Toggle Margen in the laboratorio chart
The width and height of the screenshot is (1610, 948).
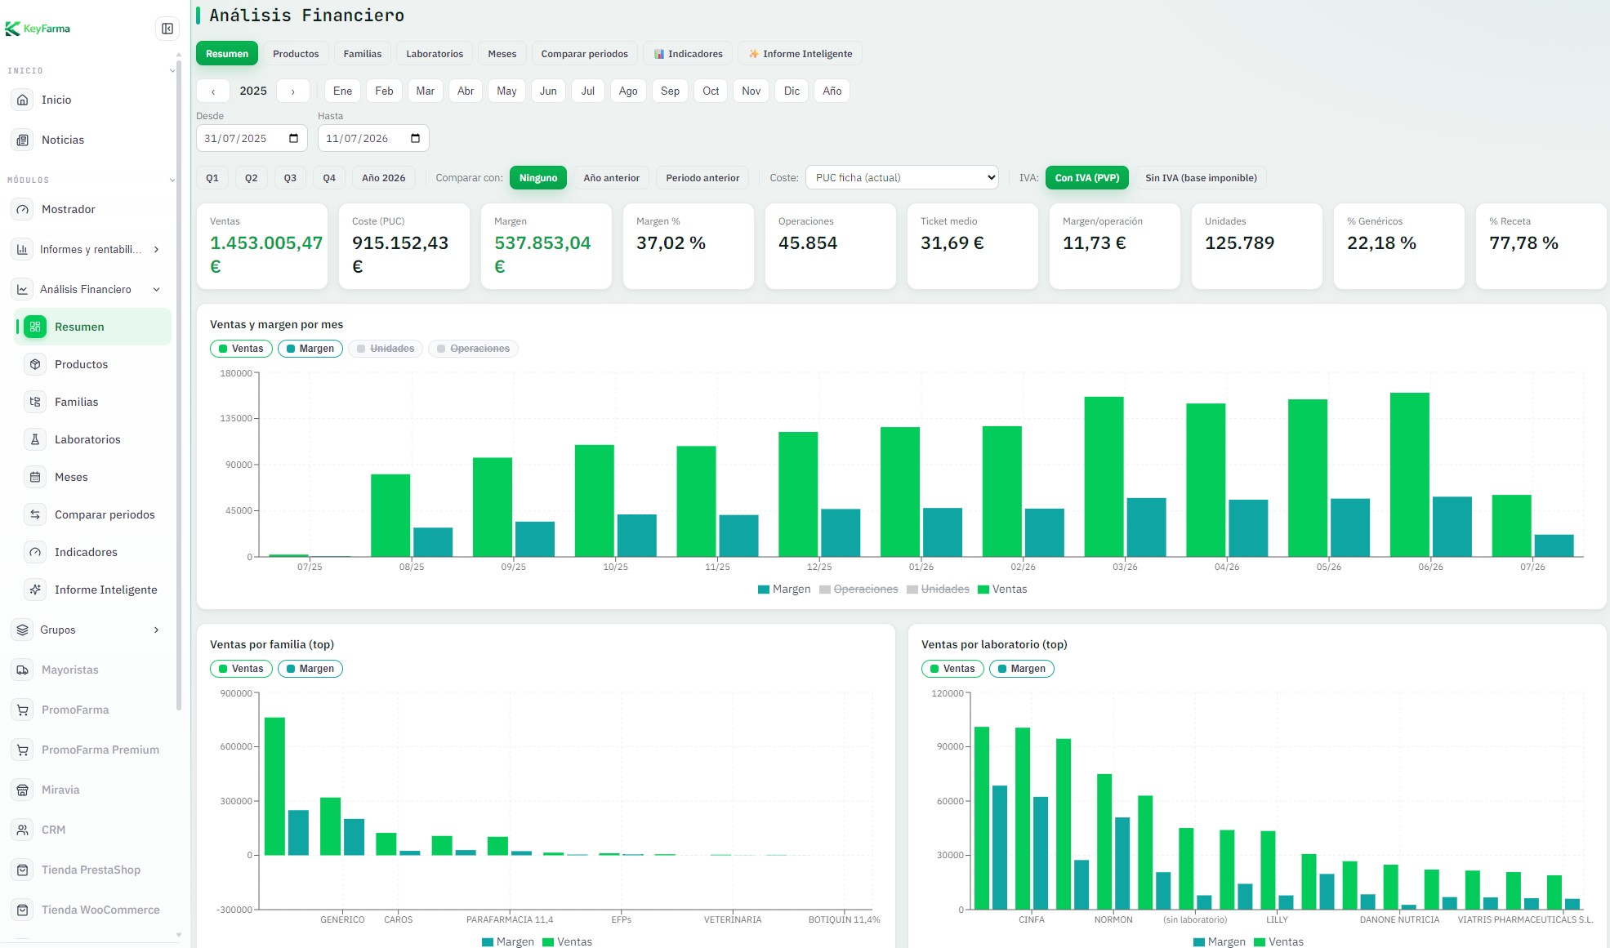1022,669
